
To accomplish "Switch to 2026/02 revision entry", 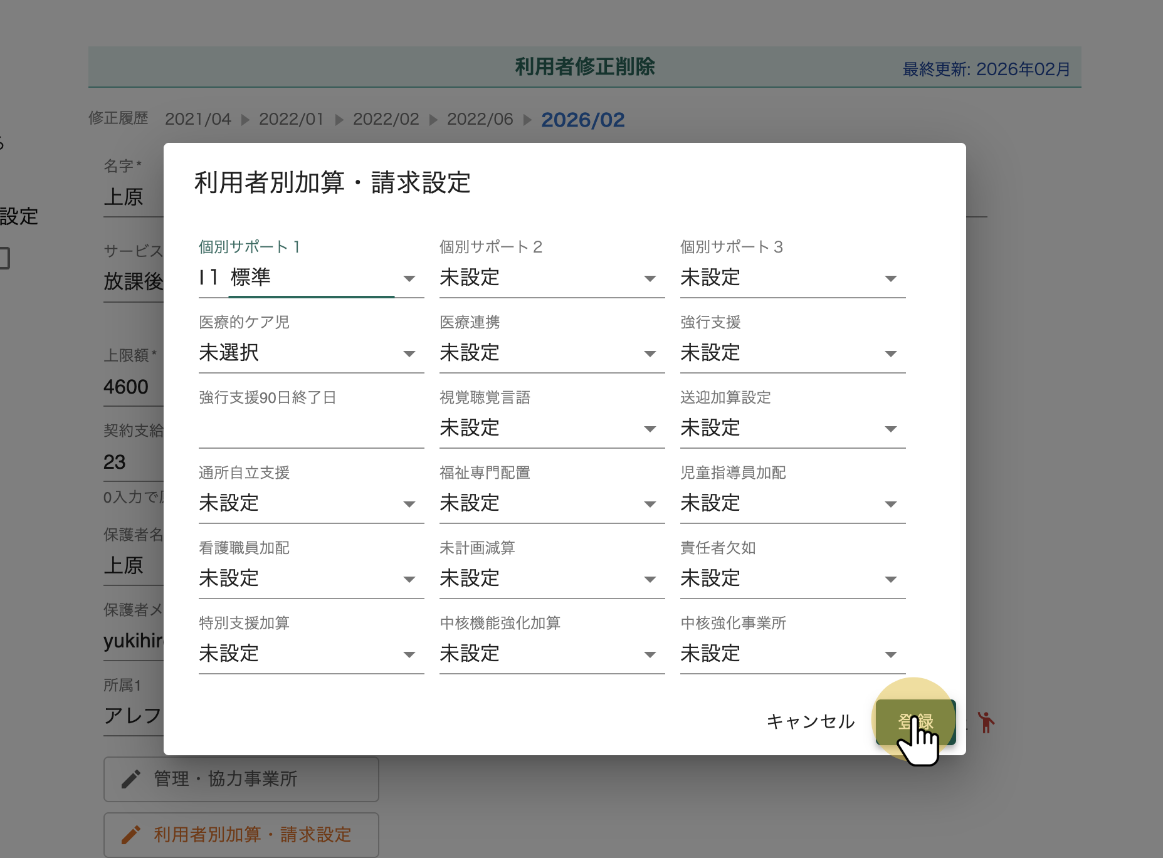I will (x=582, y=120).
